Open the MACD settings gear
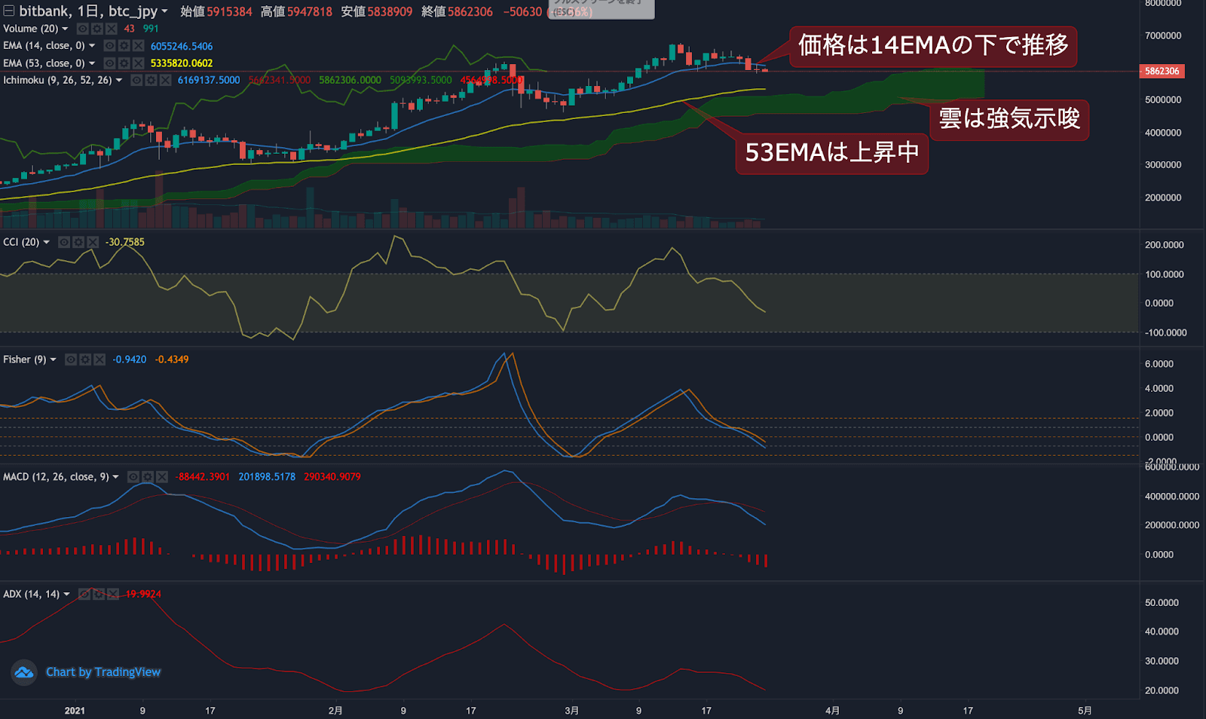The image size is (1206, 719). (147, 476)
